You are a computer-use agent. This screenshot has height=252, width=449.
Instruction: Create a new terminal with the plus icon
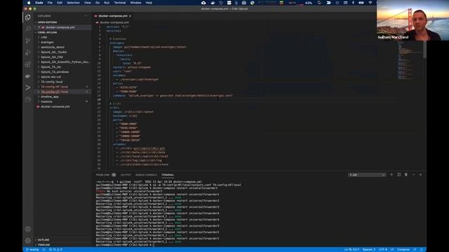pos(391,174)
